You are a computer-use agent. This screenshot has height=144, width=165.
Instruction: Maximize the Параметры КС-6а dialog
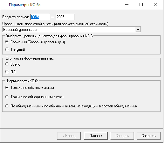141,5
